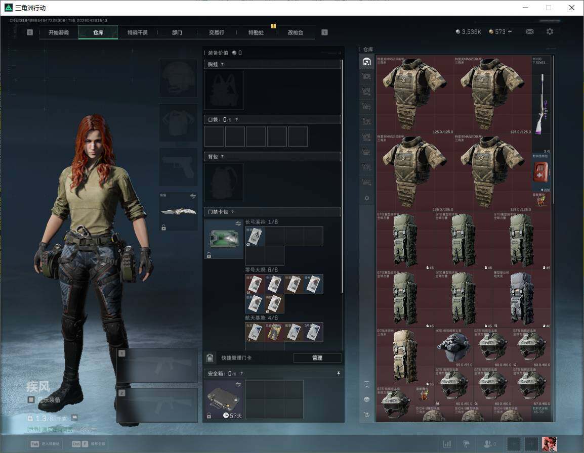This screenshot has width=584, height=453.
Task: Open the statistics bar chart icon
Action: [447, 444]
